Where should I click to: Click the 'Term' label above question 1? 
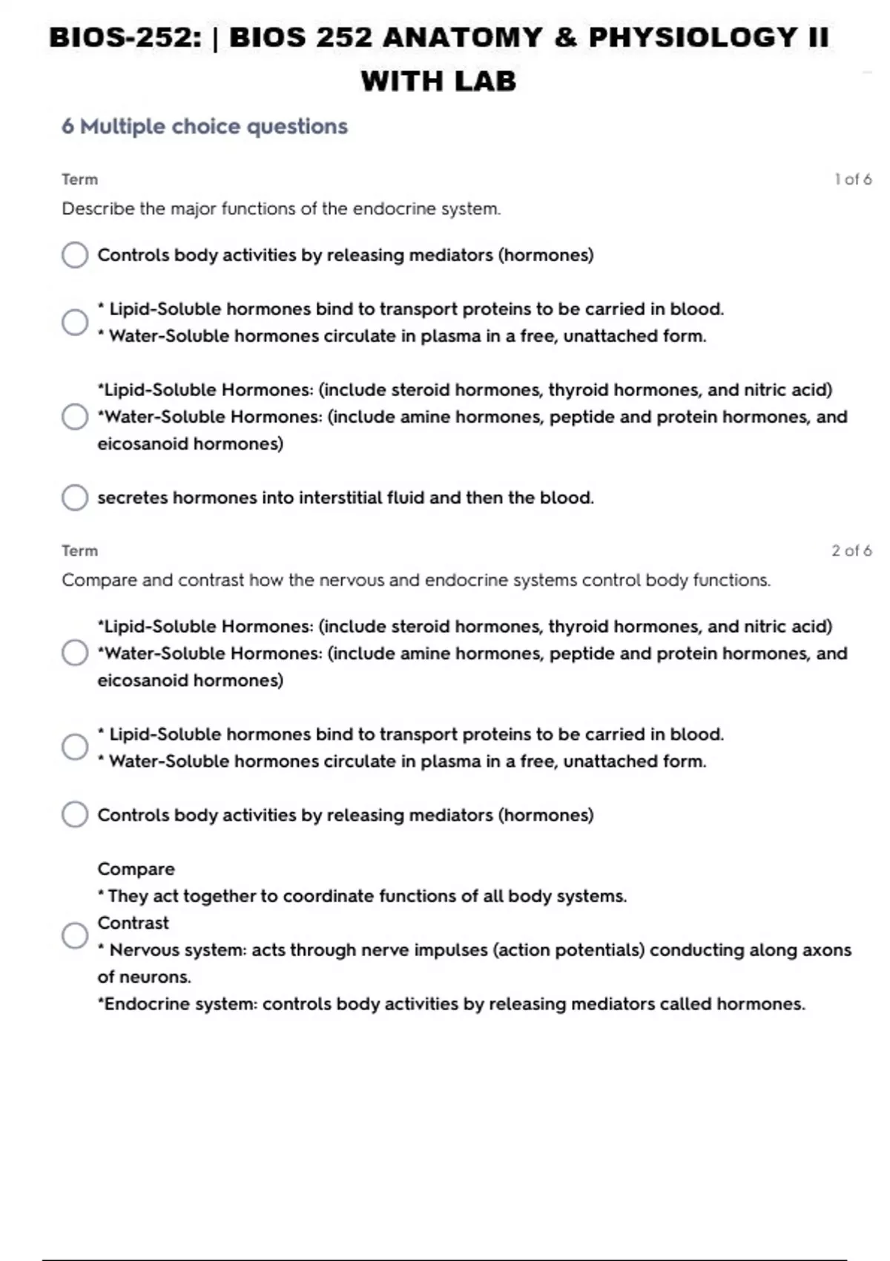pyautogui.click(x=79, y=180)
